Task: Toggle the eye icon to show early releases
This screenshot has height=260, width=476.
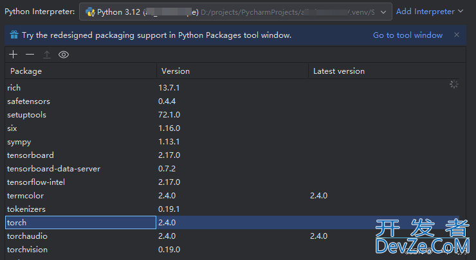Action: [63, 55]
